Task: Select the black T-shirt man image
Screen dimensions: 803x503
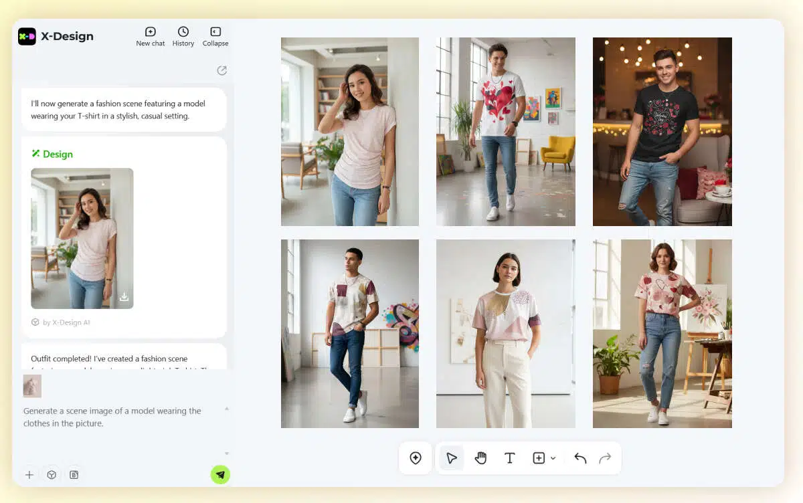Action: [x=662, y=132]
